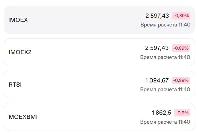Screen dimensions: 197x133
Task: Click IMOEX2 'Время расчета 11:40' text
Action: click(x=165, y=57)
